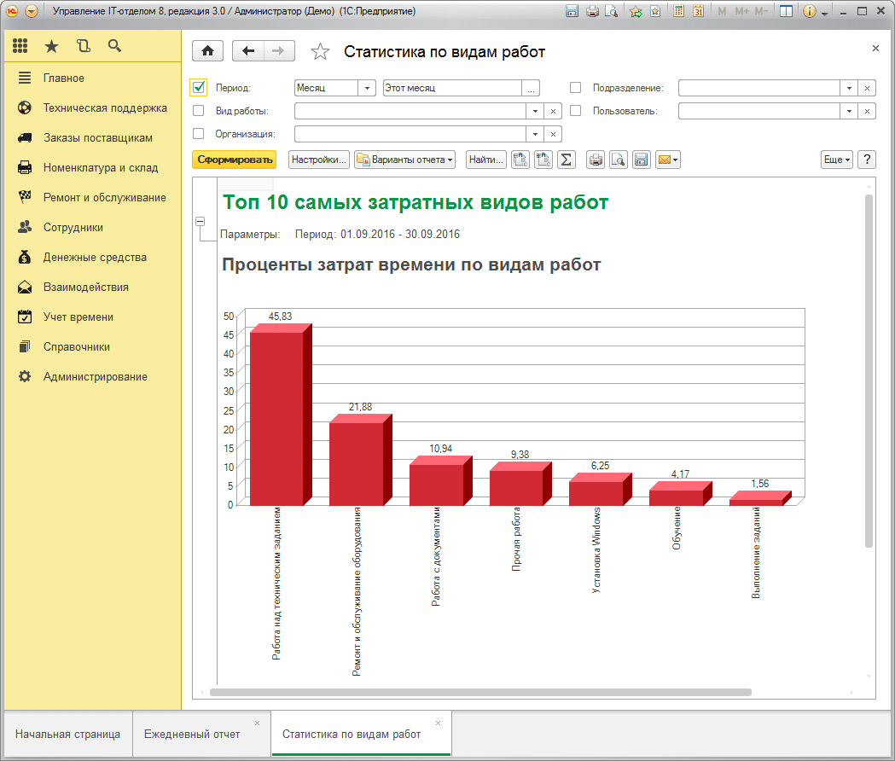
Task: Enable the Вид работы filter checkbox
Action: (199, 111)
